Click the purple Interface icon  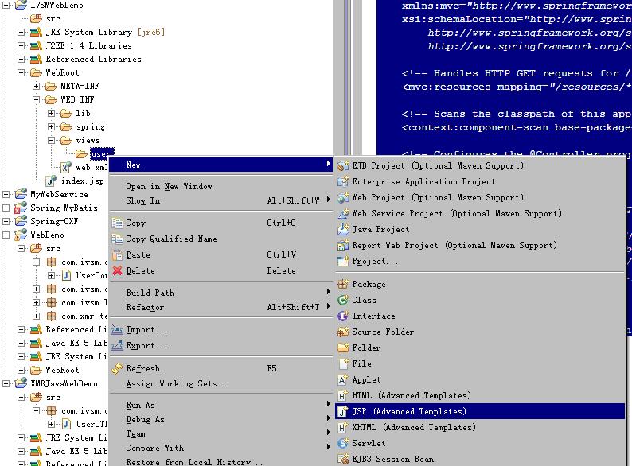pyautogui.click(x=342, y=316)
